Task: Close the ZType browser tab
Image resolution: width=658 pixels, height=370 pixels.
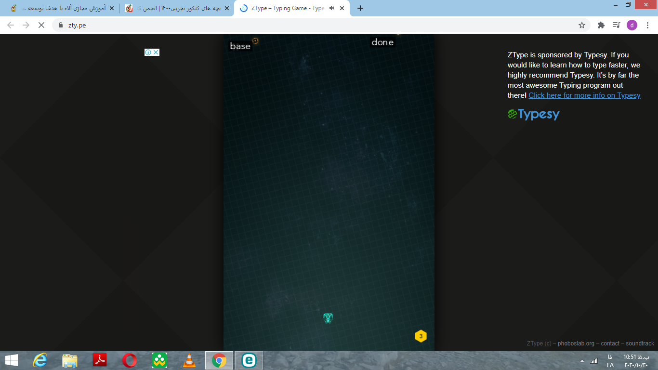Action: coord(342,8)
